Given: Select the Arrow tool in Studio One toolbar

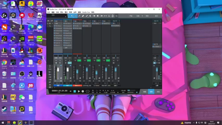Looking at the screenshot, I should tap(72, 16).
